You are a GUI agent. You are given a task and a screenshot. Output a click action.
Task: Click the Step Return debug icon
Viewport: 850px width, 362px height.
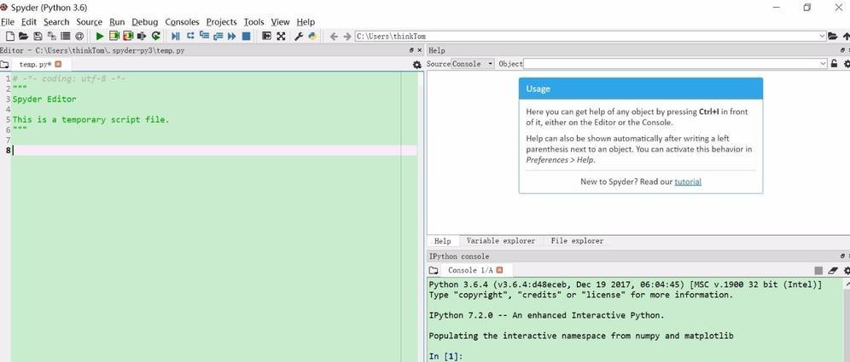pos(218,37)
